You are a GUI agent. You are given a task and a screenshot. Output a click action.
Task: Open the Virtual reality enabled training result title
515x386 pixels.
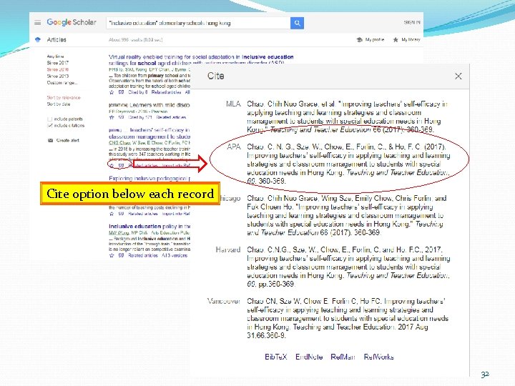coord(201,59)
